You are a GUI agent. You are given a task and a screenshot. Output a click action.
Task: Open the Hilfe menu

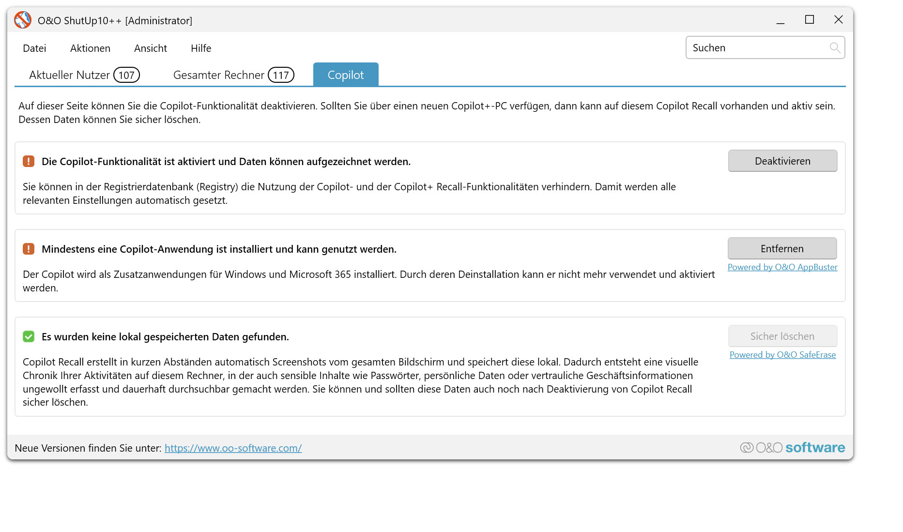point(200,48)
